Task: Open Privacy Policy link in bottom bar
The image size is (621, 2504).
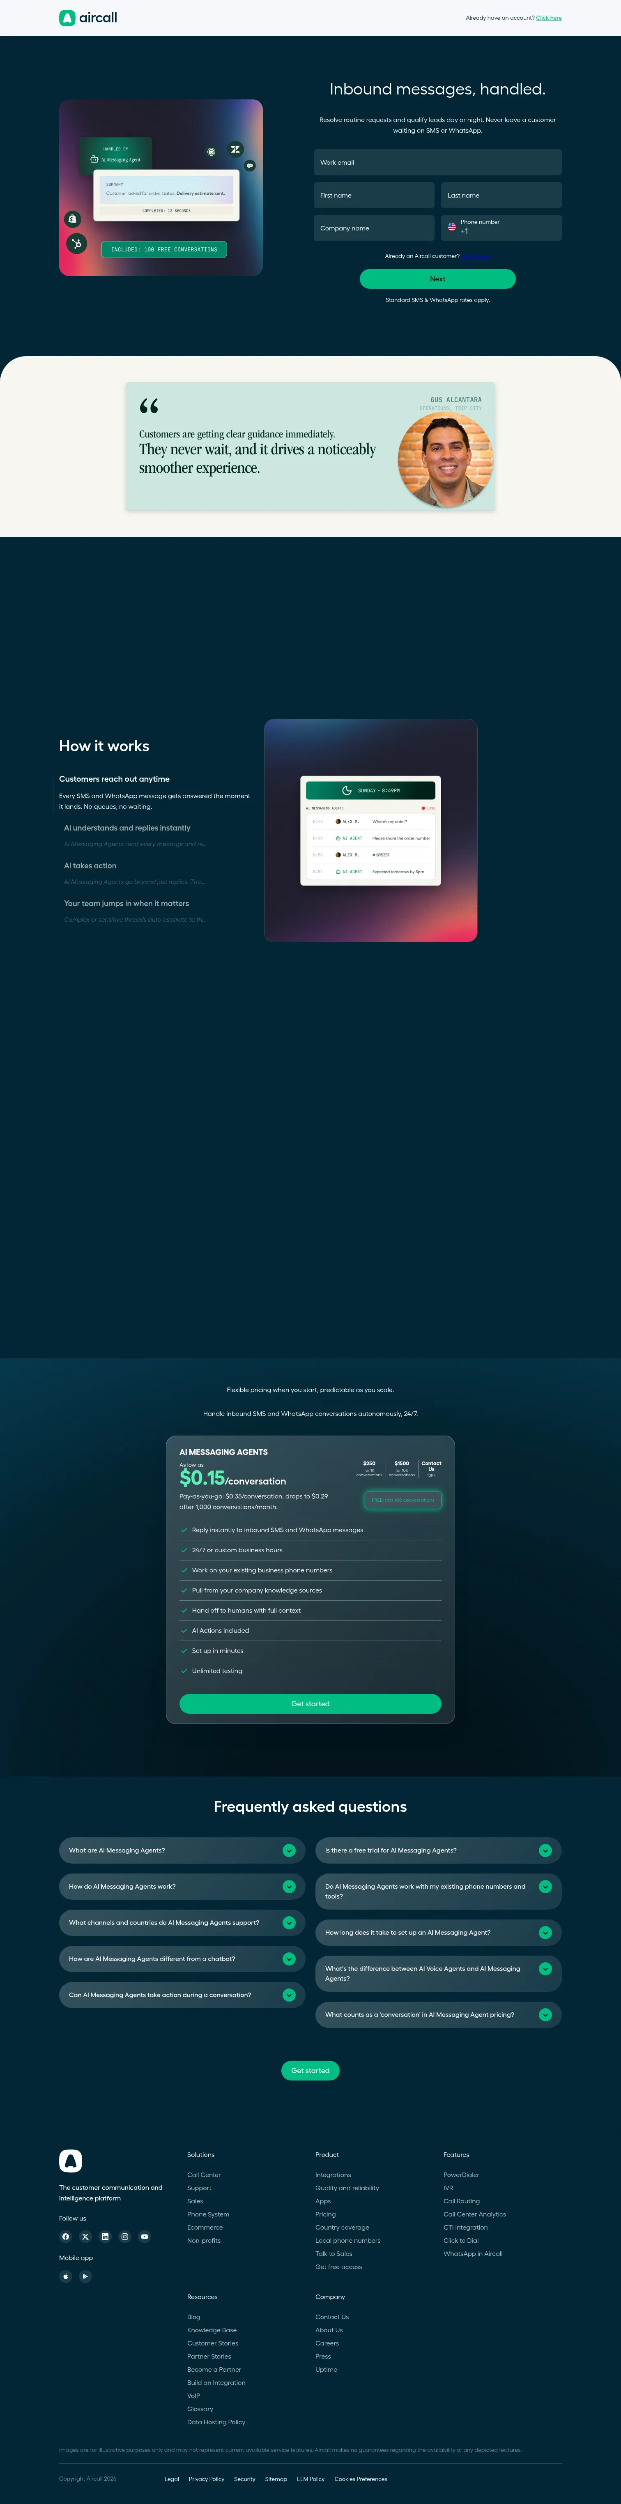Action: tap(206, 2479)
